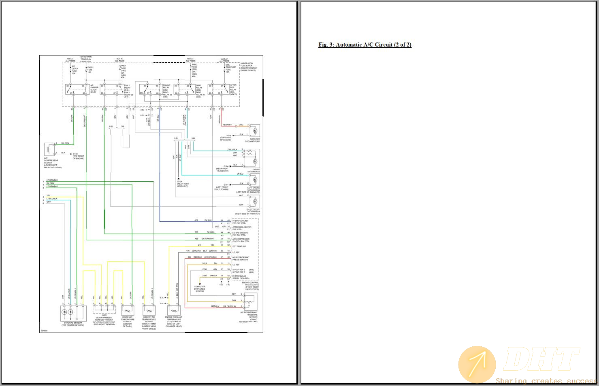Screen dimensions: 599x386
Task: Click the 'RED/WHT' horizontal wire label
Action: coord(227,125)
